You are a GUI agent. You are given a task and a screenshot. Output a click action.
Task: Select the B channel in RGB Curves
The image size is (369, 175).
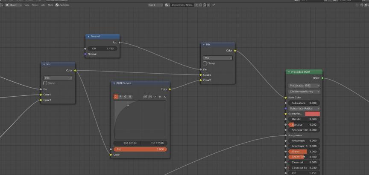(x=130, y=97)
